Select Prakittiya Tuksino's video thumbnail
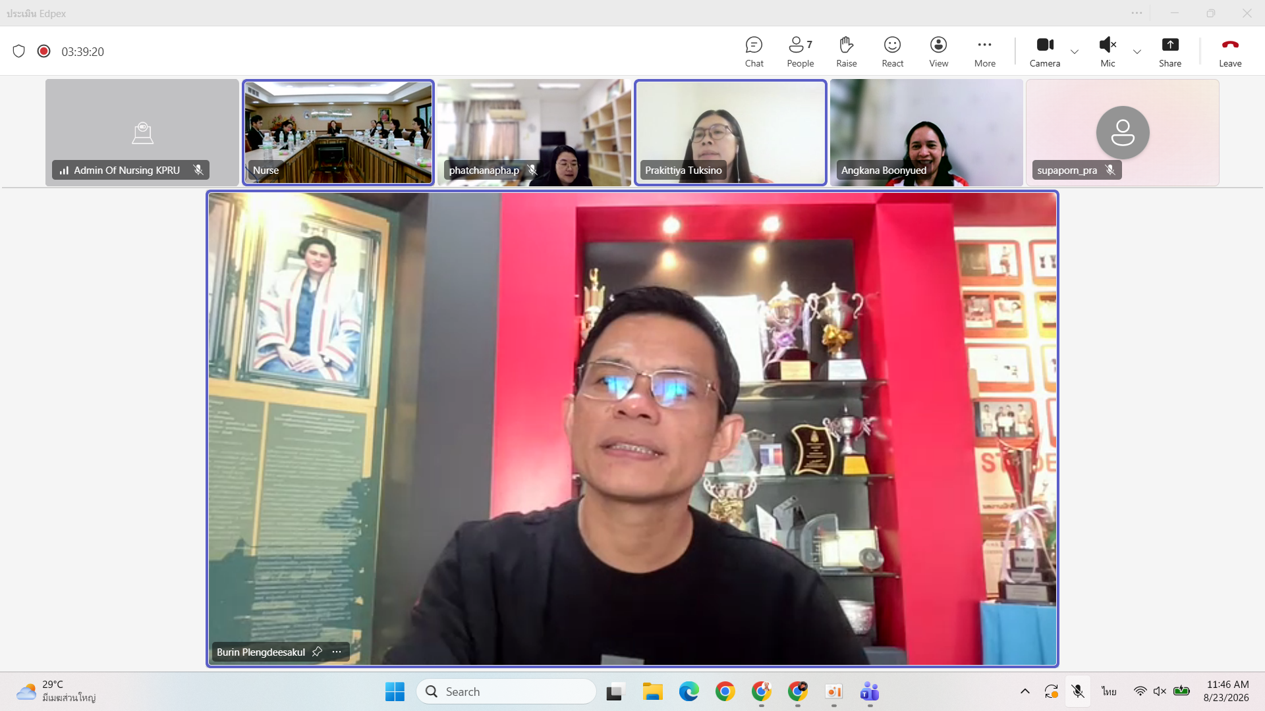 click(x=730, y=132)
